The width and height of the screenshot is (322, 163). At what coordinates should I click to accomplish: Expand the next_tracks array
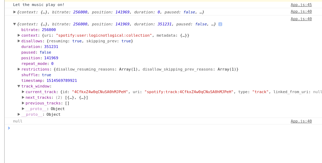point(23,97)
